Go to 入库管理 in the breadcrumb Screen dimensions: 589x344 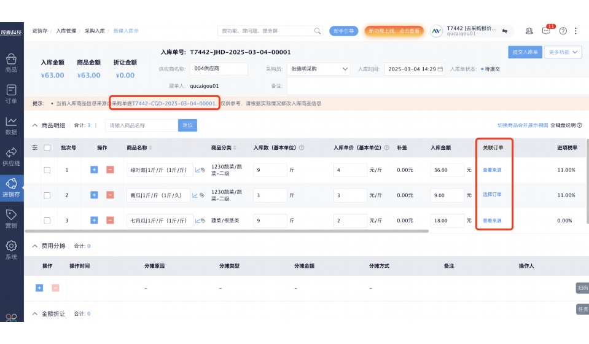pos(66,31)
